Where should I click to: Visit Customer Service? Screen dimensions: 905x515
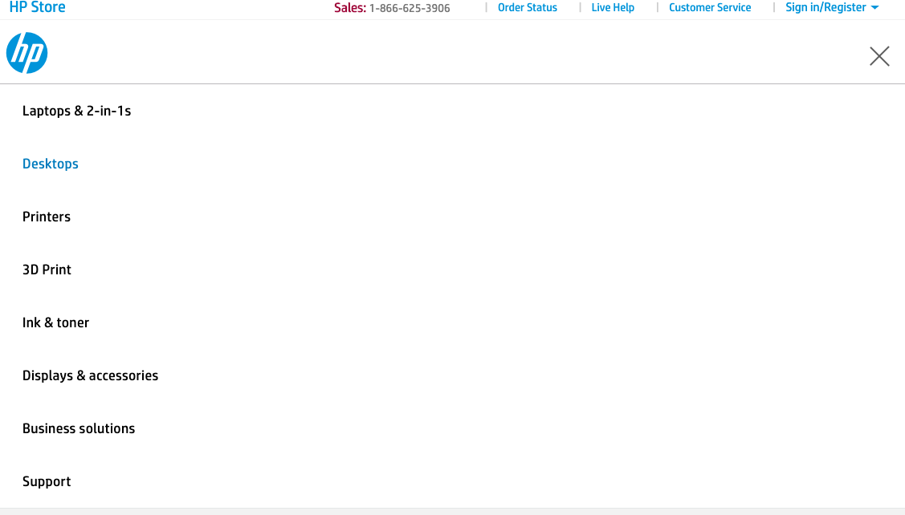pos(710,7)
